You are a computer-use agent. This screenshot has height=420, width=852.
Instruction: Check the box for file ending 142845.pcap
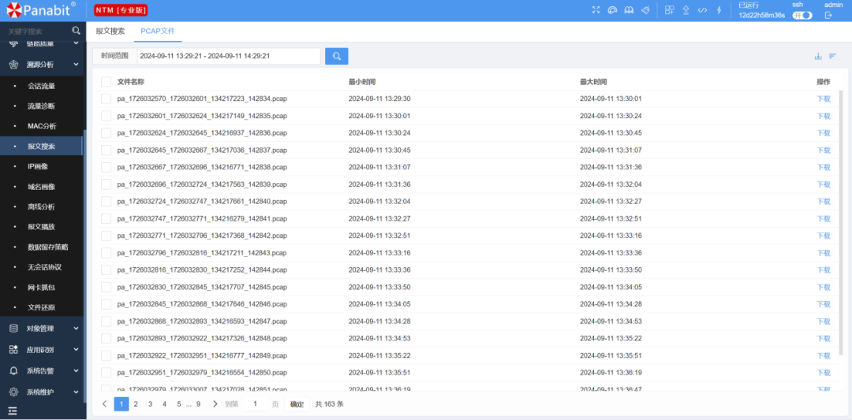pos(106,287)
